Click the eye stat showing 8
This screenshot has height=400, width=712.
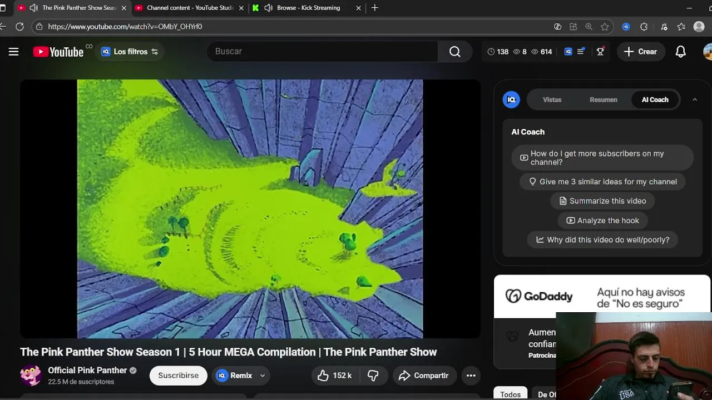tap(520, 52)
